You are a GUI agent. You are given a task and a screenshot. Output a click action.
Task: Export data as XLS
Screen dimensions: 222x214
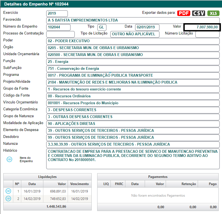(x=213, y=13)
